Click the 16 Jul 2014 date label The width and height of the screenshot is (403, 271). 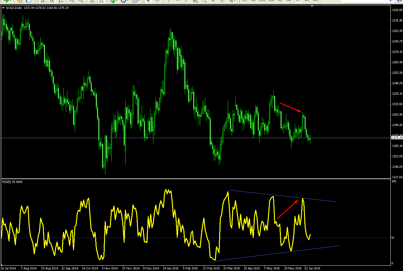tap(9, 268)
